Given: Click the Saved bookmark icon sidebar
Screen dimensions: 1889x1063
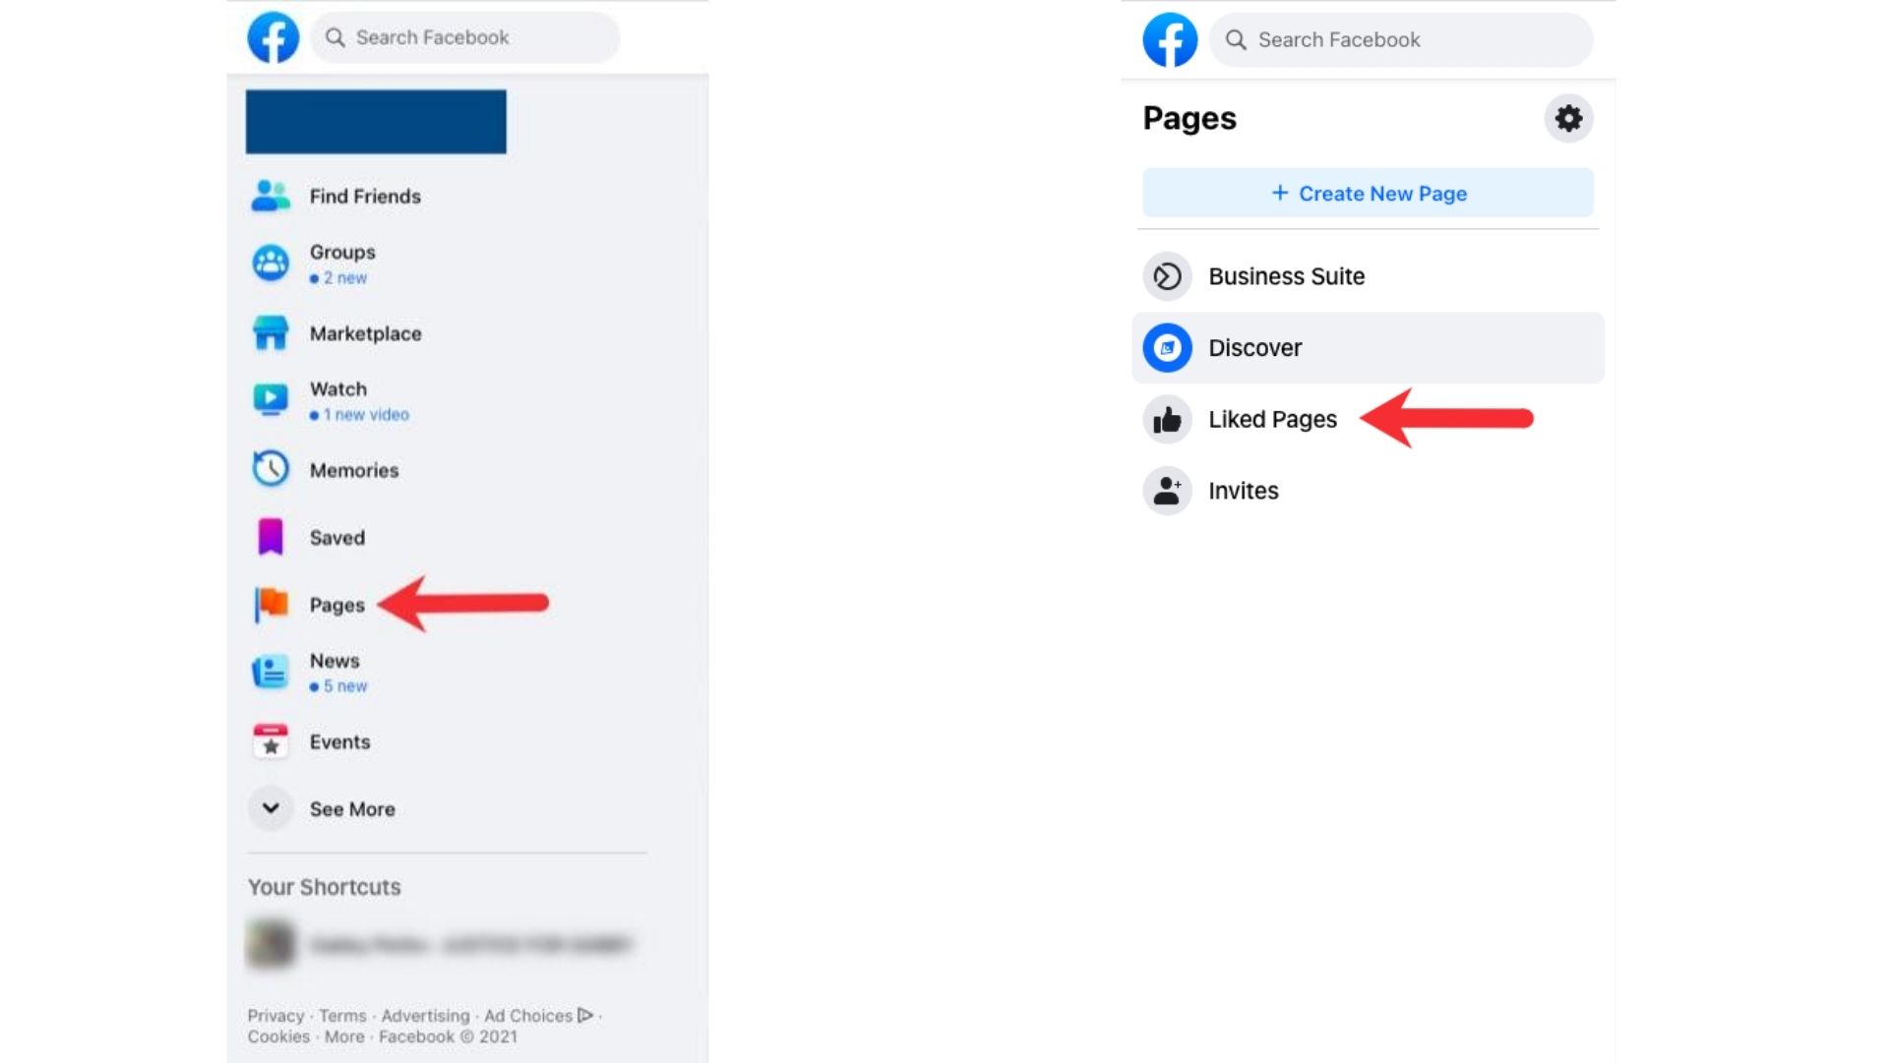Looking at the screenshot, I should click(269, 537).
